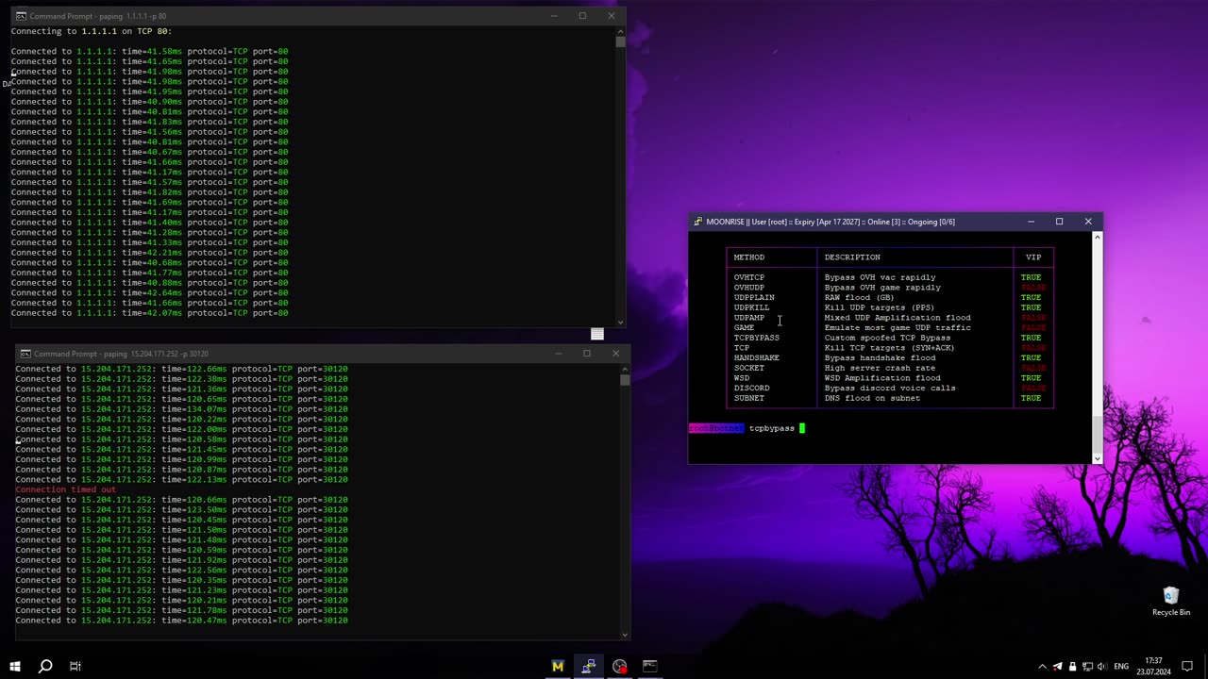The height and width of the screenshot is (679, 1208).
Task: Open the Recycle Bin desktop icon
Action: coord(1171,601)
